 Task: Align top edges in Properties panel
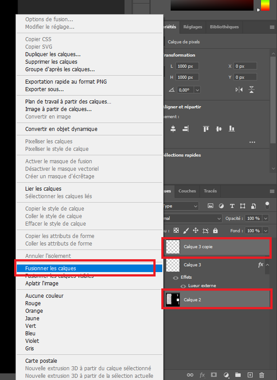click(x=206, y=129)
